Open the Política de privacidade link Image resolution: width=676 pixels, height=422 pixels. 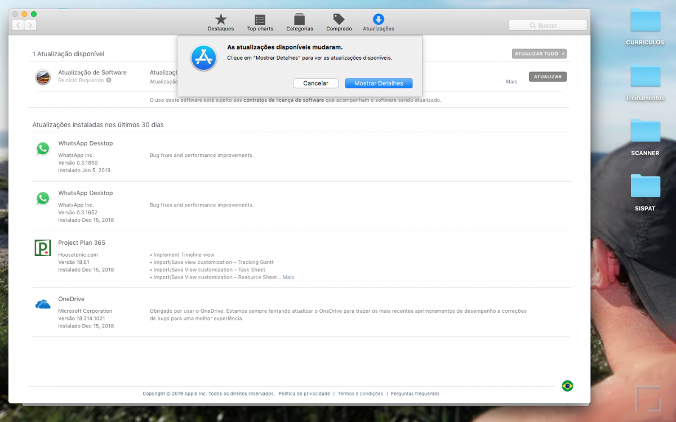tap(304, 394)
